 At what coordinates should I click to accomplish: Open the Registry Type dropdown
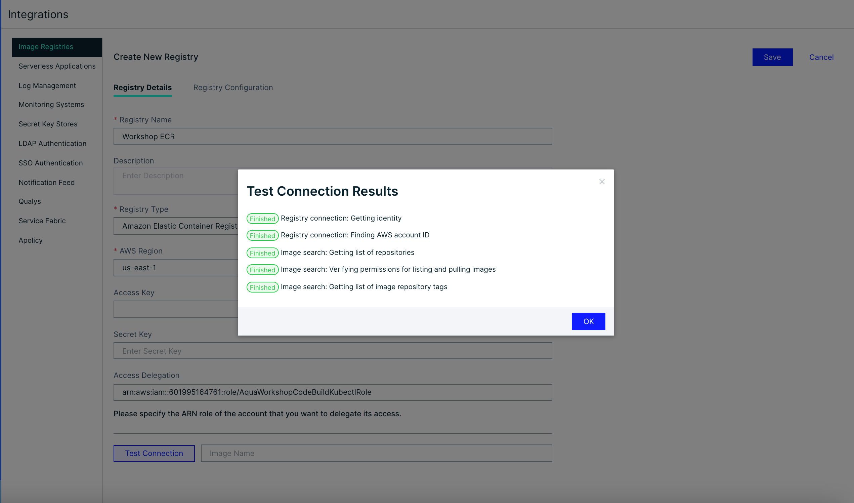176,226
